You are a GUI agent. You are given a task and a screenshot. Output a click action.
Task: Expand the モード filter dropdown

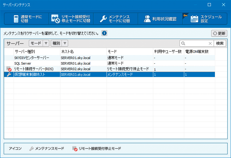click(x=46, y=43)
